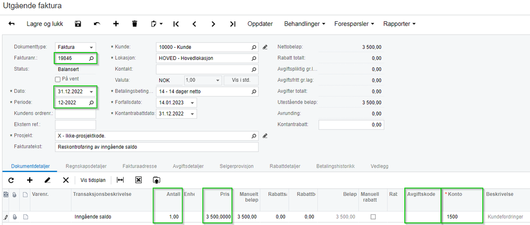
Task: Click the Prosjekt search magnifier
Action: coord(254,136)
